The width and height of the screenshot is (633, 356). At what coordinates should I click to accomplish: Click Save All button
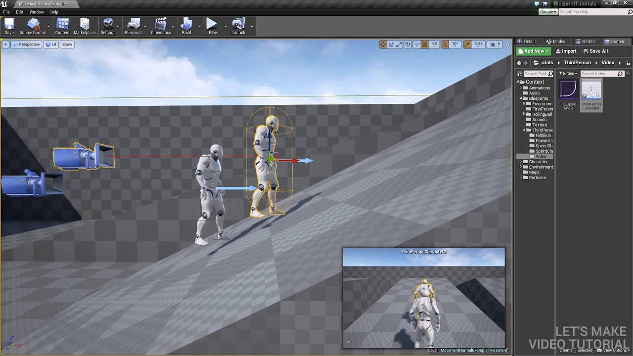595,51
